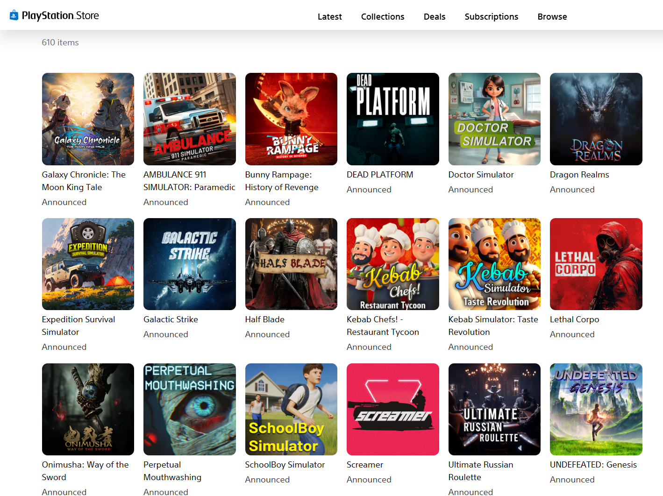Open the Latest section
This screenshot has width=663, height=496.
[329, 16]
